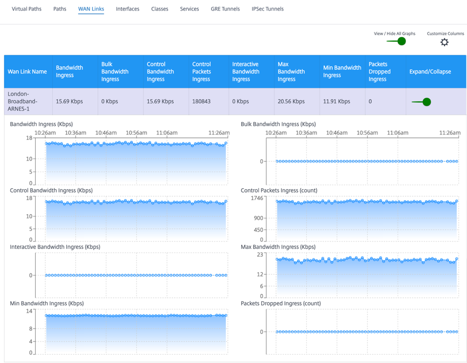Click the Bulk Bandwidth Ingress (Kbps) graph title
Viewport: 467px width, 363px height.
pyautogui.click(x=278, y=124)
